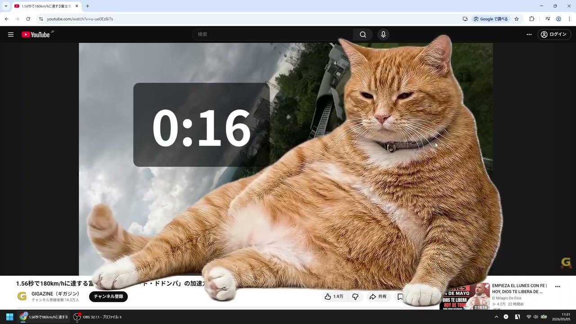The image size is (576, 324).
Task: Open the Extensions puzzle icon
Action: [x=532, y=19]
